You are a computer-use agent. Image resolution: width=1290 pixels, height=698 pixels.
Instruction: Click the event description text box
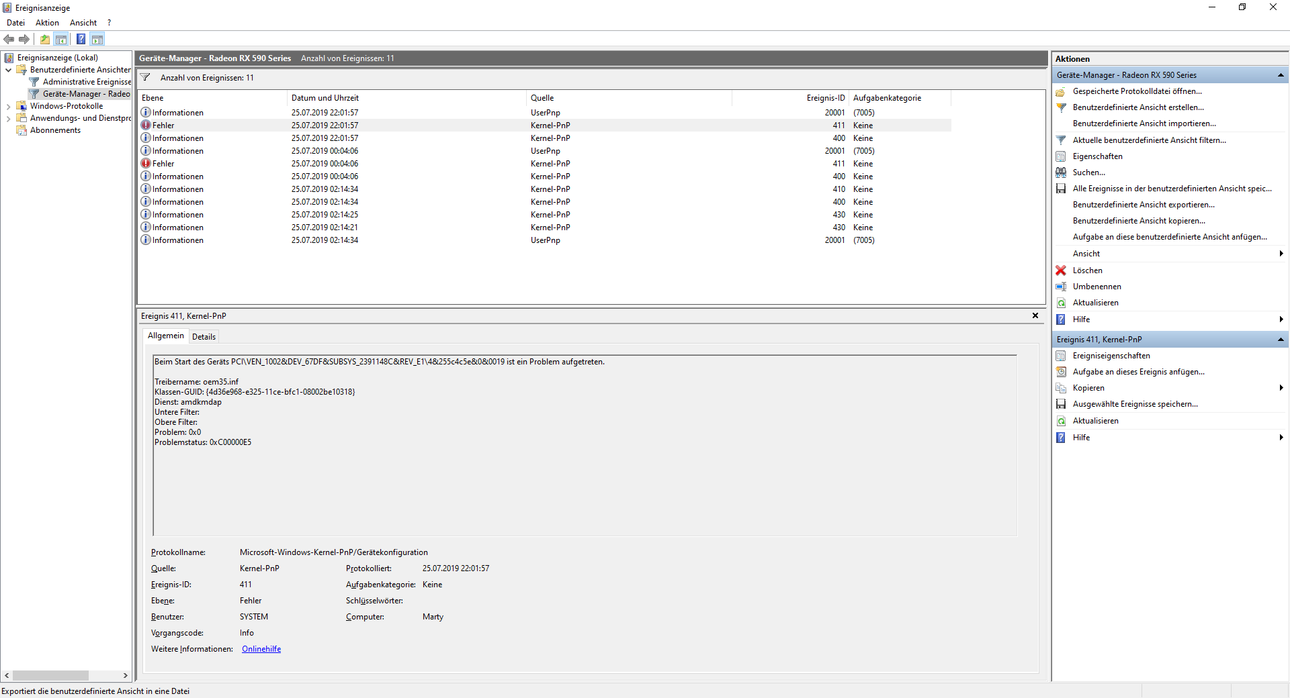pyautogui.click(x=585, y=445)
